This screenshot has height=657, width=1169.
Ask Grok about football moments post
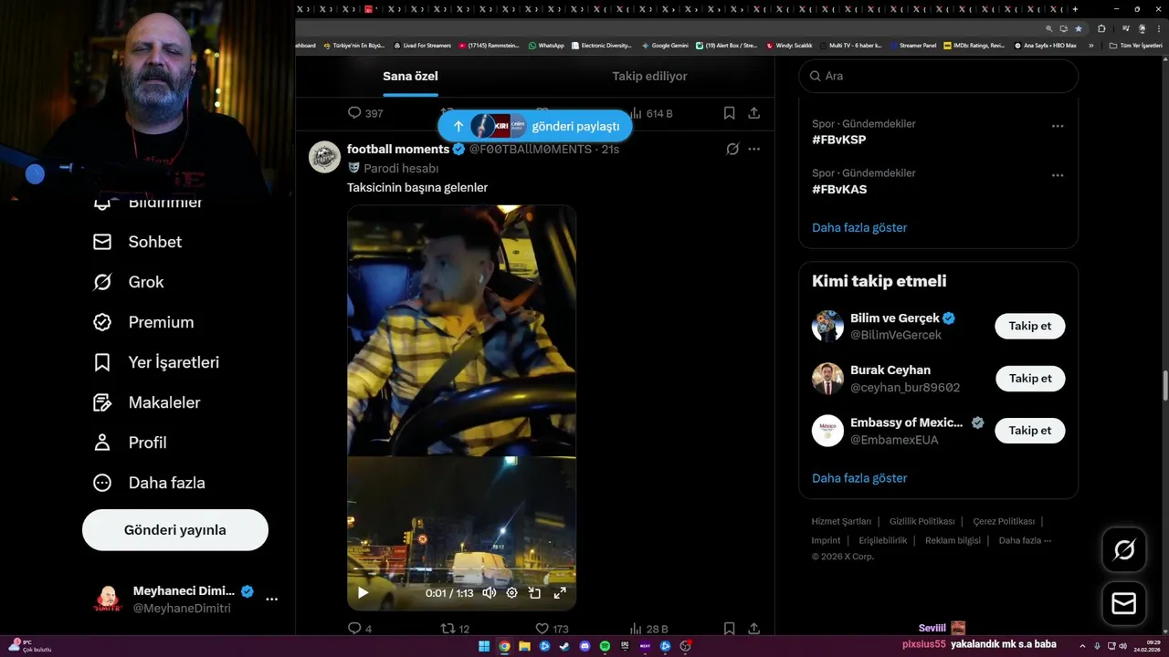(x=732, y=149)
